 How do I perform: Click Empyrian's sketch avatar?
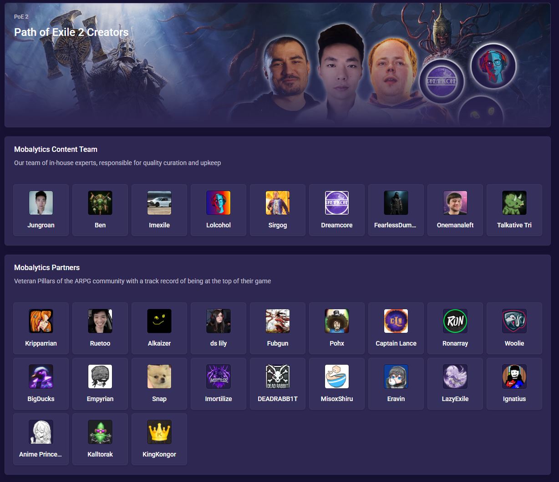coord(100,377)
